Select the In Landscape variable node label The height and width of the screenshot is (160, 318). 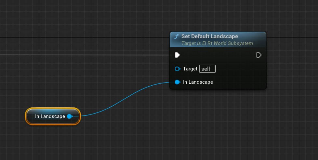[x=50, y=116]
